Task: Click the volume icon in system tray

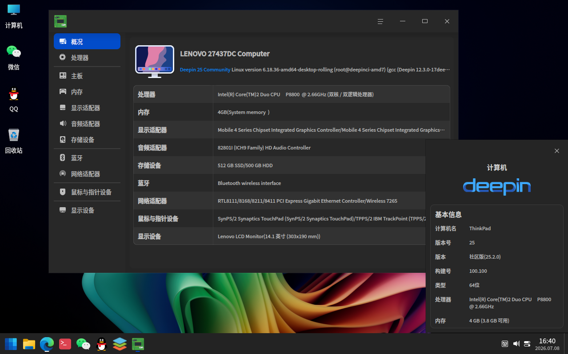Action: 516,344
